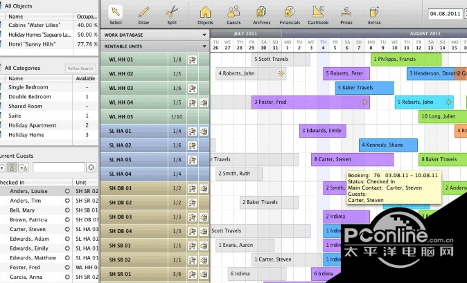Screen dimensions: 467x283
Task: Select the 3 Edwards, Emily booking bar
Action: click(323, 131)
